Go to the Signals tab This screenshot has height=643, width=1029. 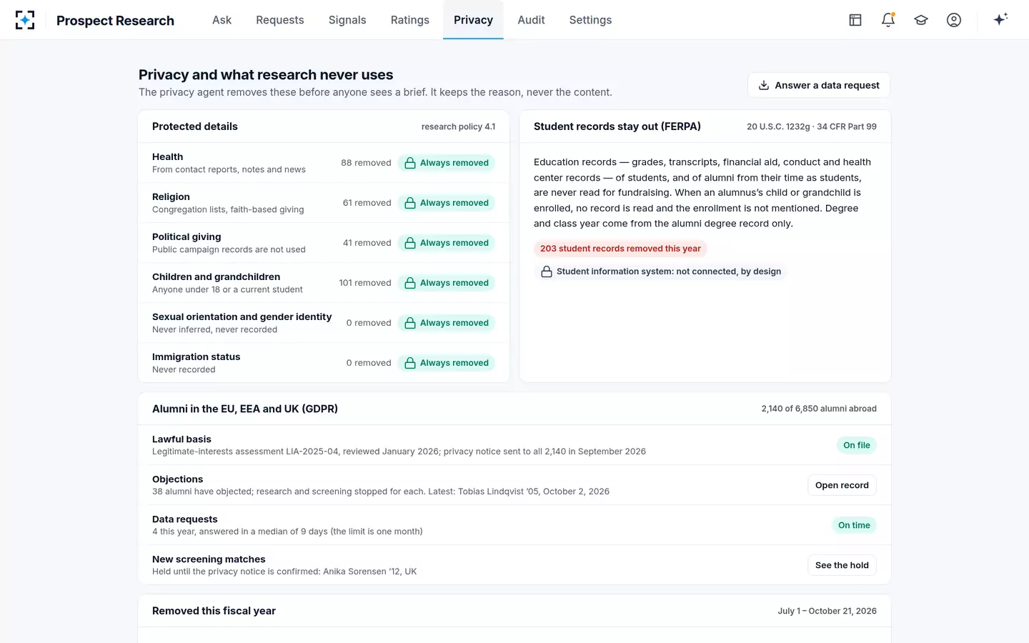[347, 20]
